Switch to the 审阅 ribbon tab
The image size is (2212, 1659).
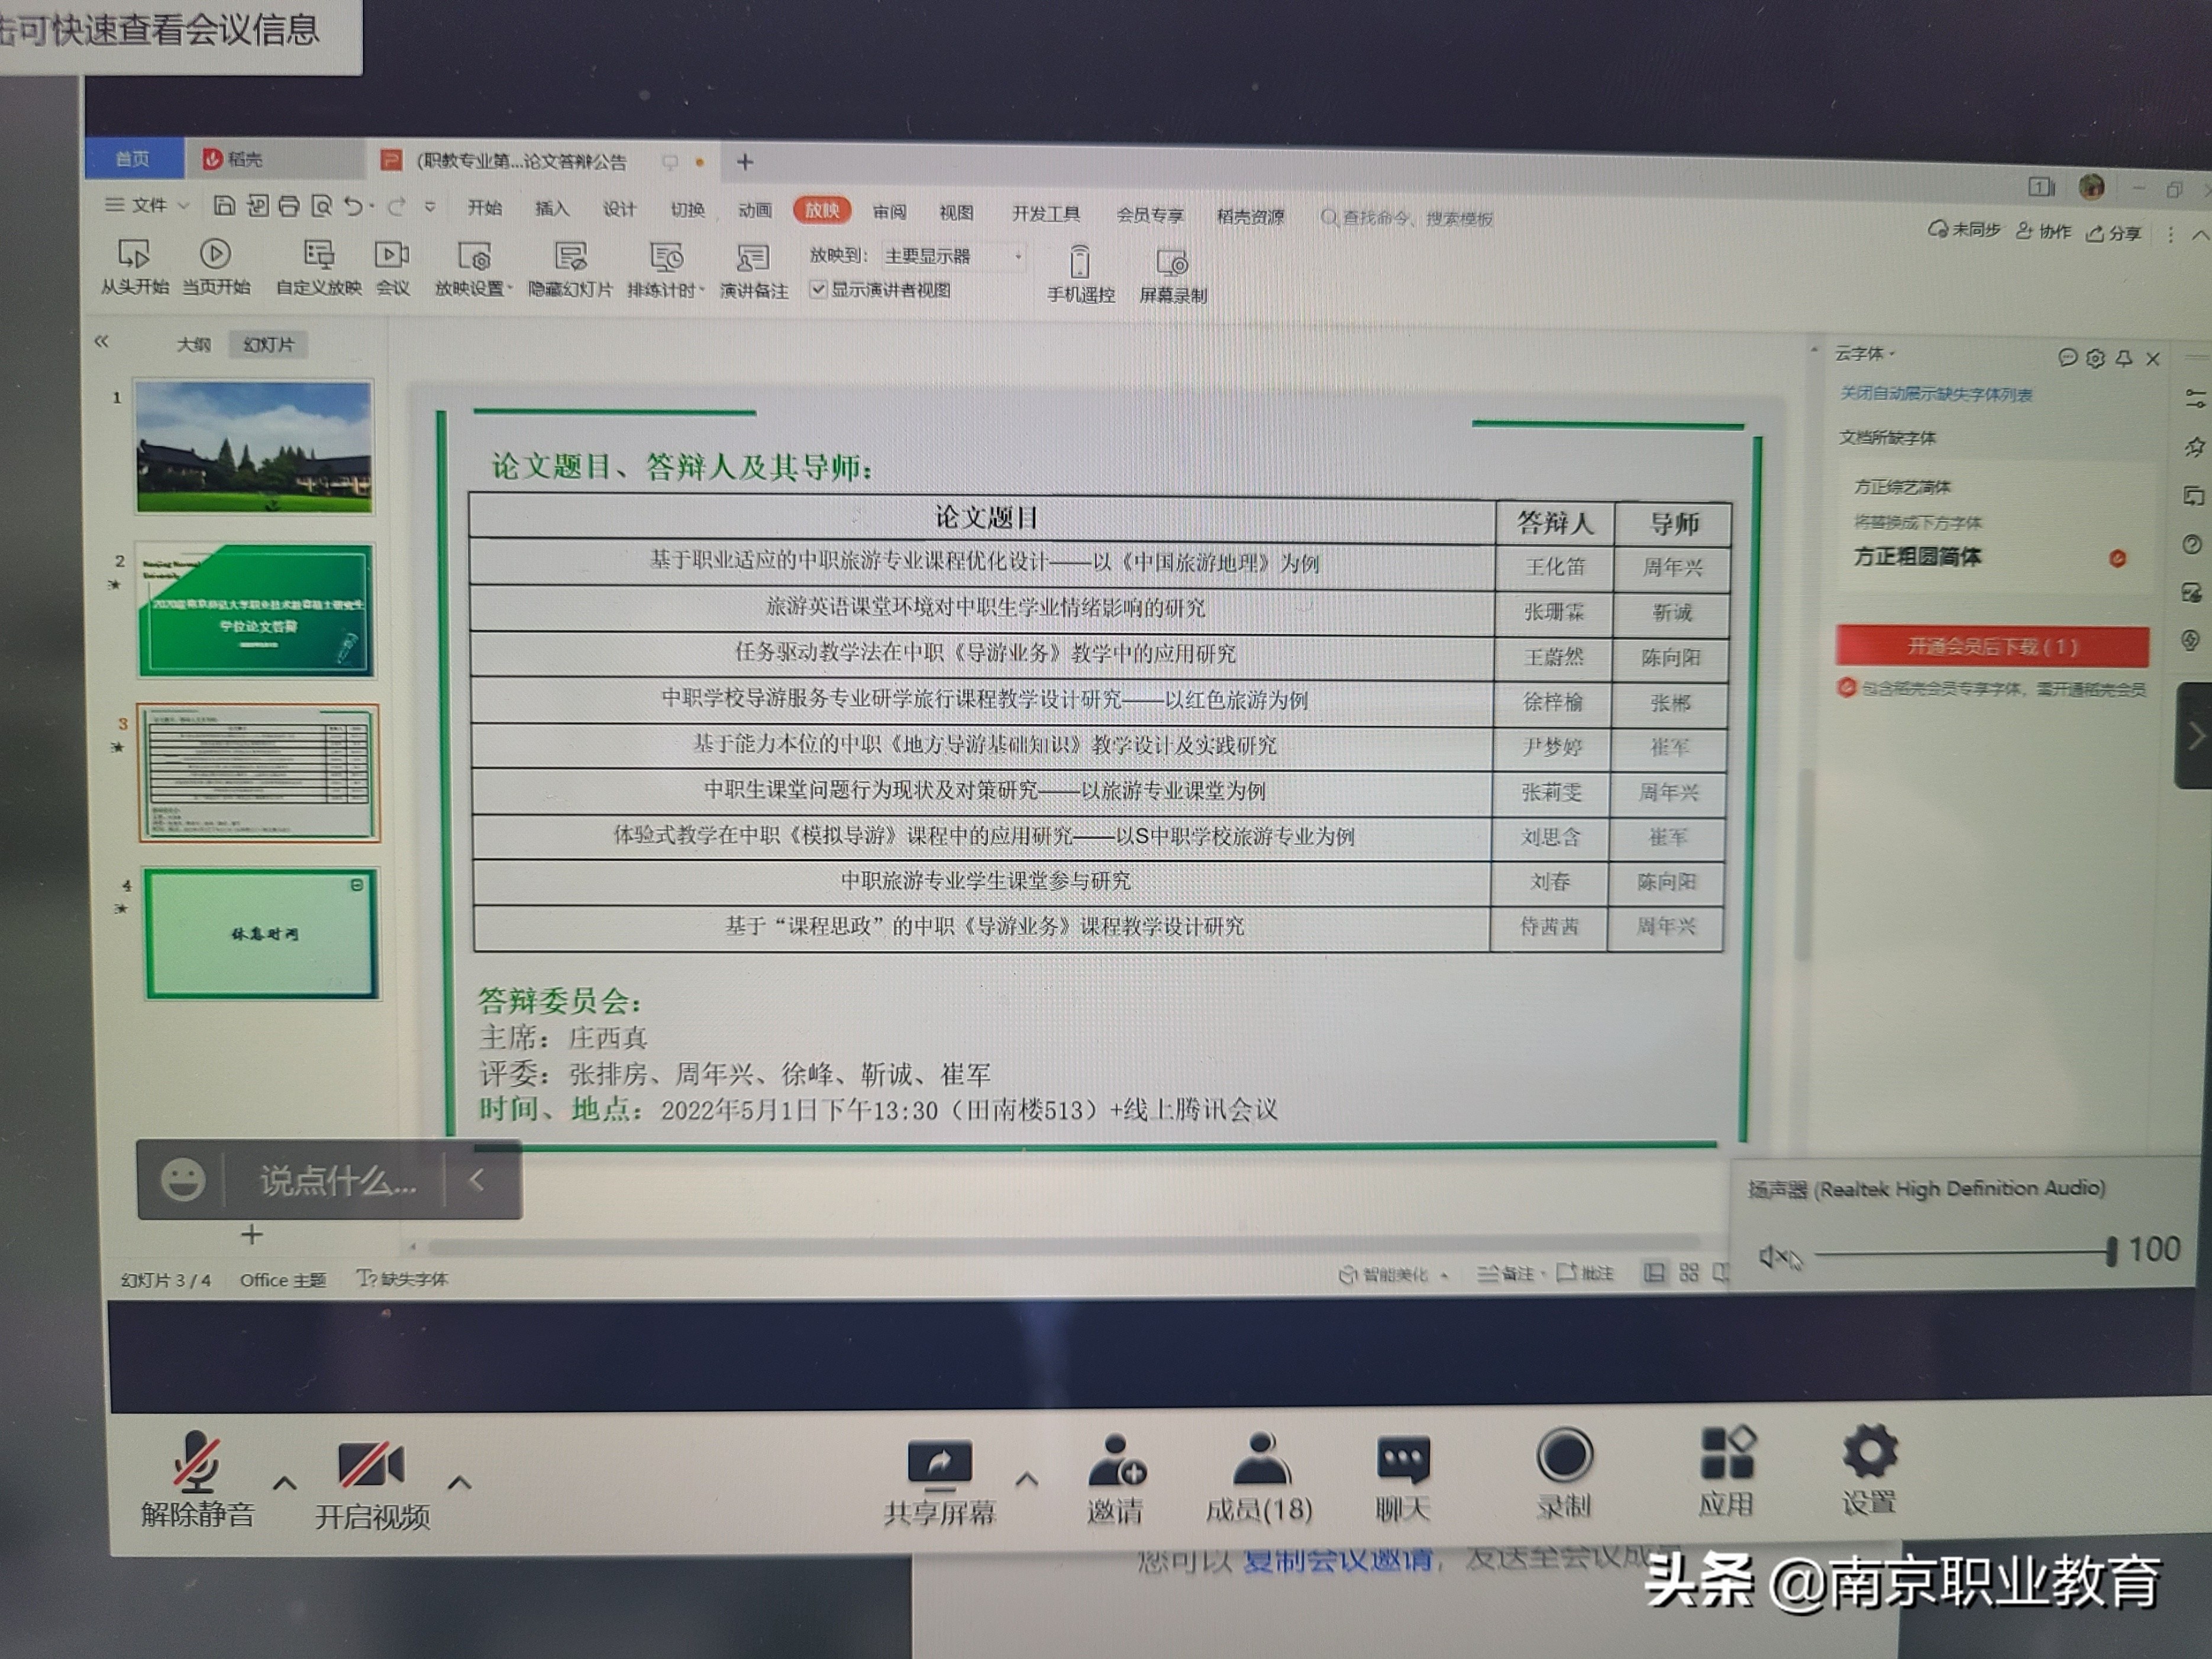[889, 212]
